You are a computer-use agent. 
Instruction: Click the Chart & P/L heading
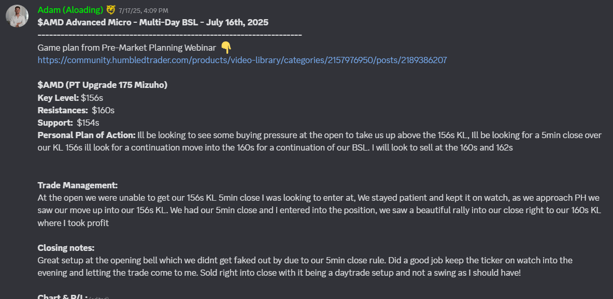tap(63, 296)
